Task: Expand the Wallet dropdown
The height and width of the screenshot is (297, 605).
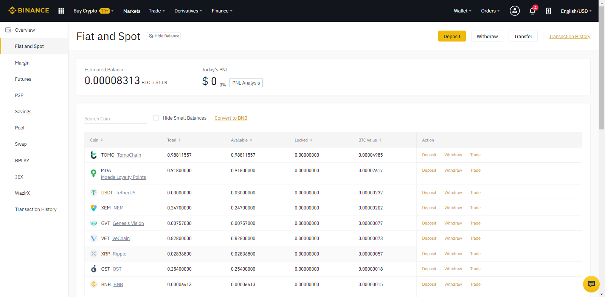Action: tap(462, 11)
